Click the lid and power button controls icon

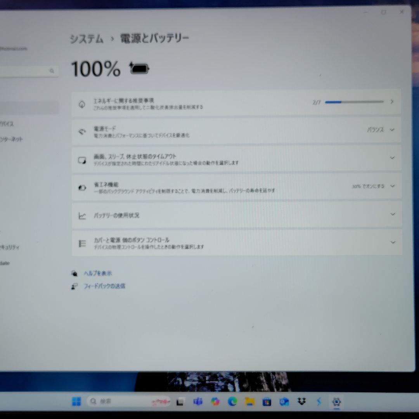[x=82, y=243]
